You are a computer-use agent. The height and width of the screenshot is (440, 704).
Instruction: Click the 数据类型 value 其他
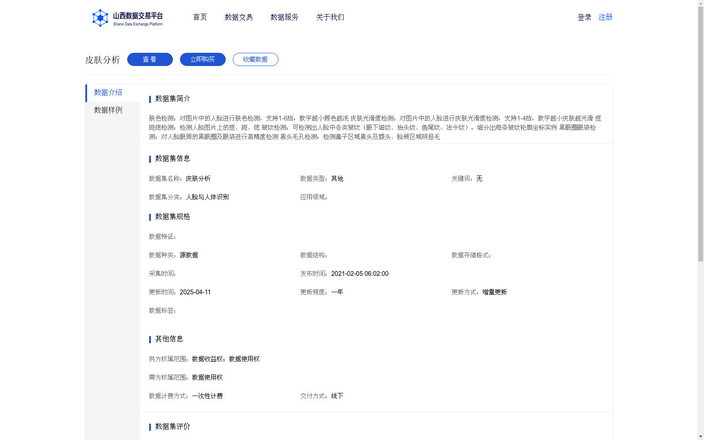coord(337,179)
